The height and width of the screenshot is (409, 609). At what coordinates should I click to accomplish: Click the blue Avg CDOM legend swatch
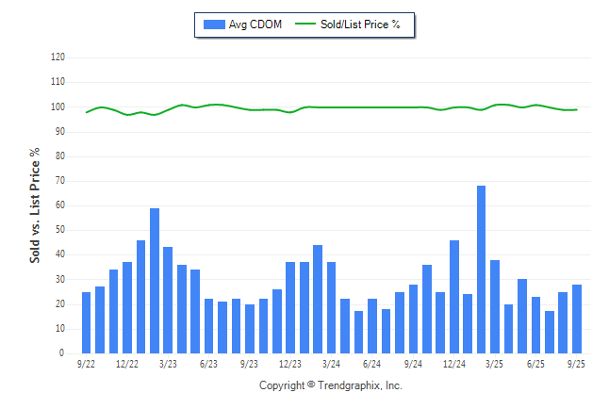click(x=212, y=25)
